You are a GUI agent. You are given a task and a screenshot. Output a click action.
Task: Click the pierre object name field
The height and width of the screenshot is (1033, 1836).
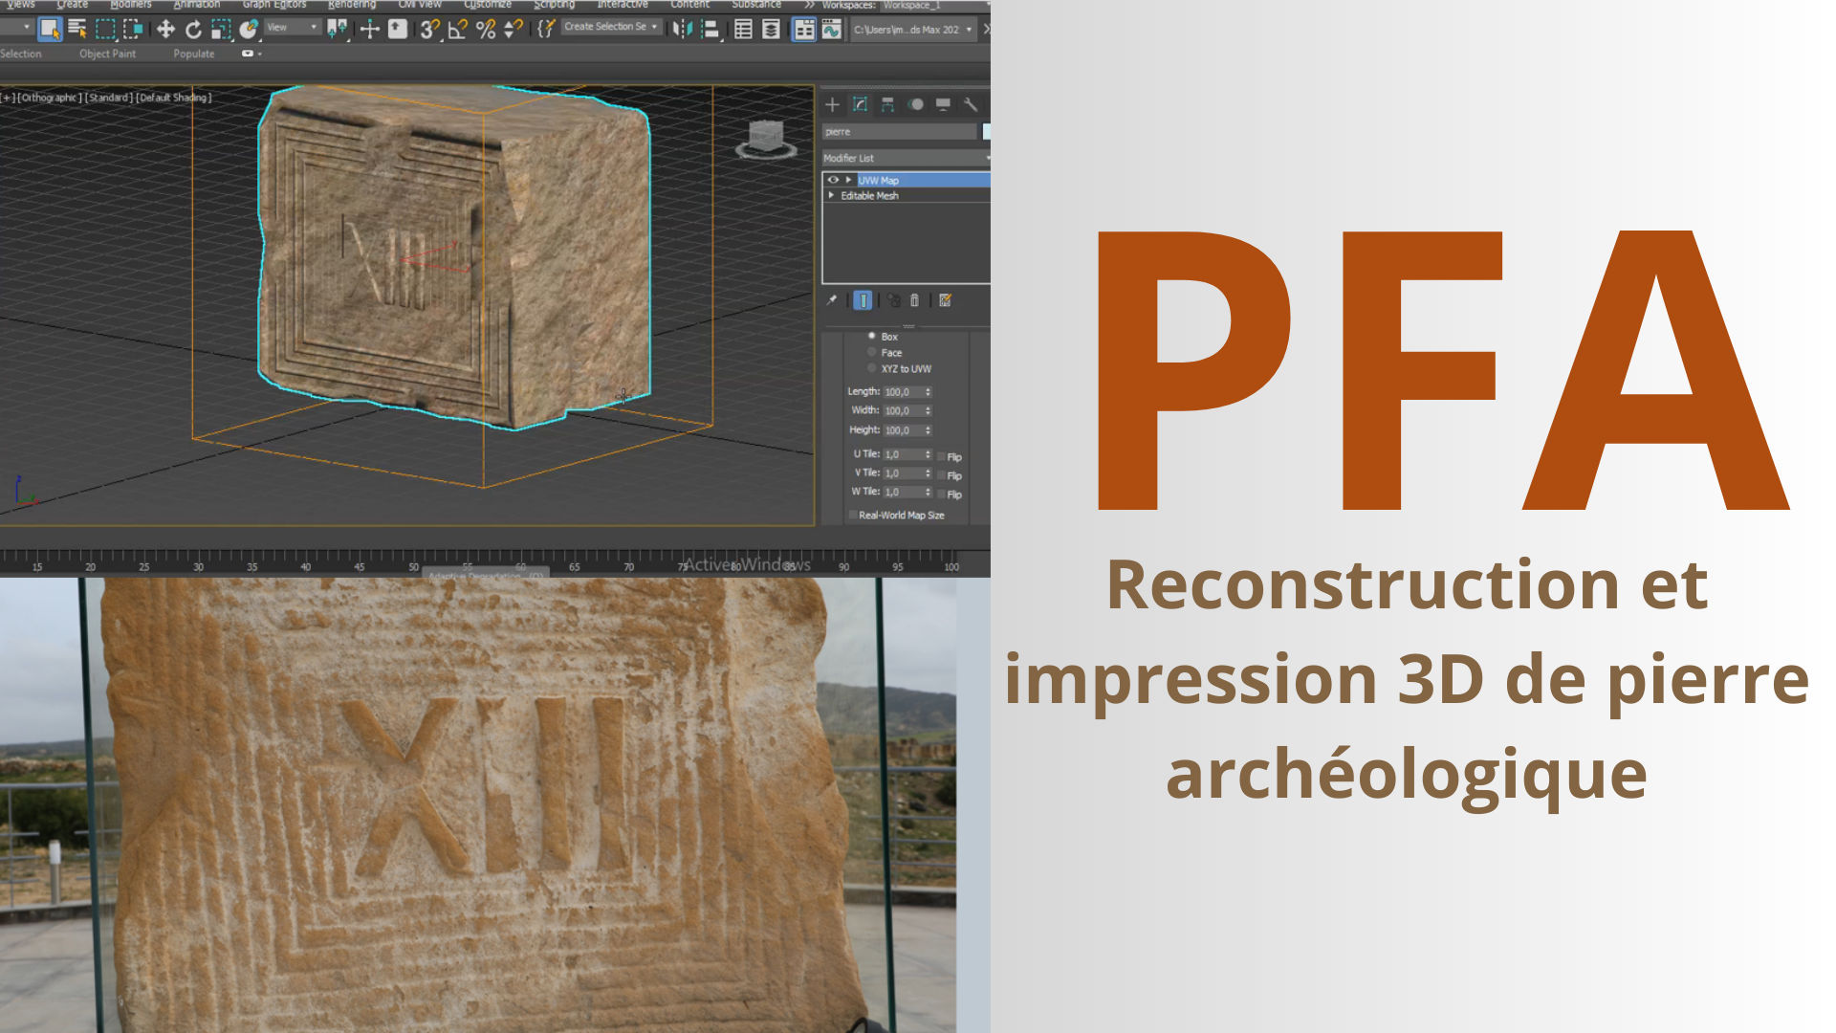click(899, 132)
